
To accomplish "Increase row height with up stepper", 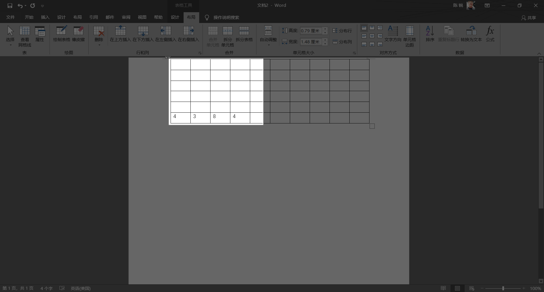I will click(x=325, y=29).
